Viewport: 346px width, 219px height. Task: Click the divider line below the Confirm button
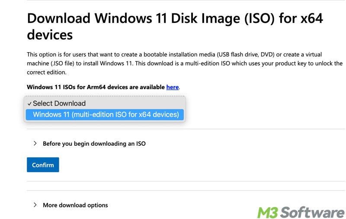186,181
